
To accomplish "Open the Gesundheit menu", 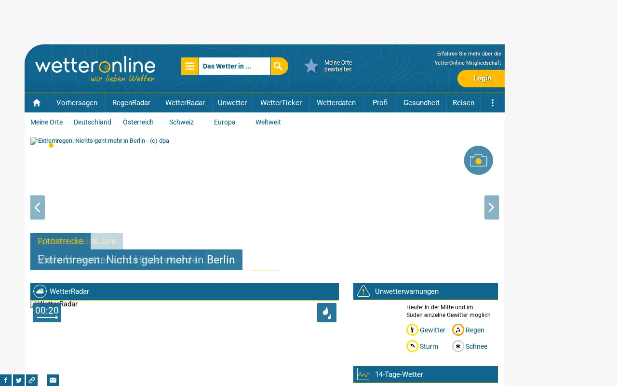I will click(421, 103).
